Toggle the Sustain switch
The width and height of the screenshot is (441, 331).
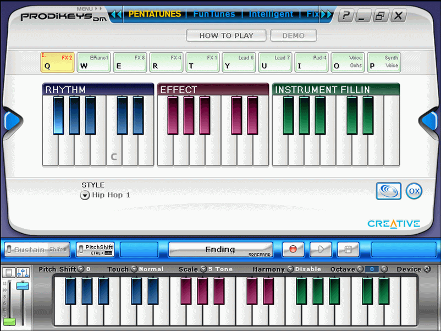(37, 250)
